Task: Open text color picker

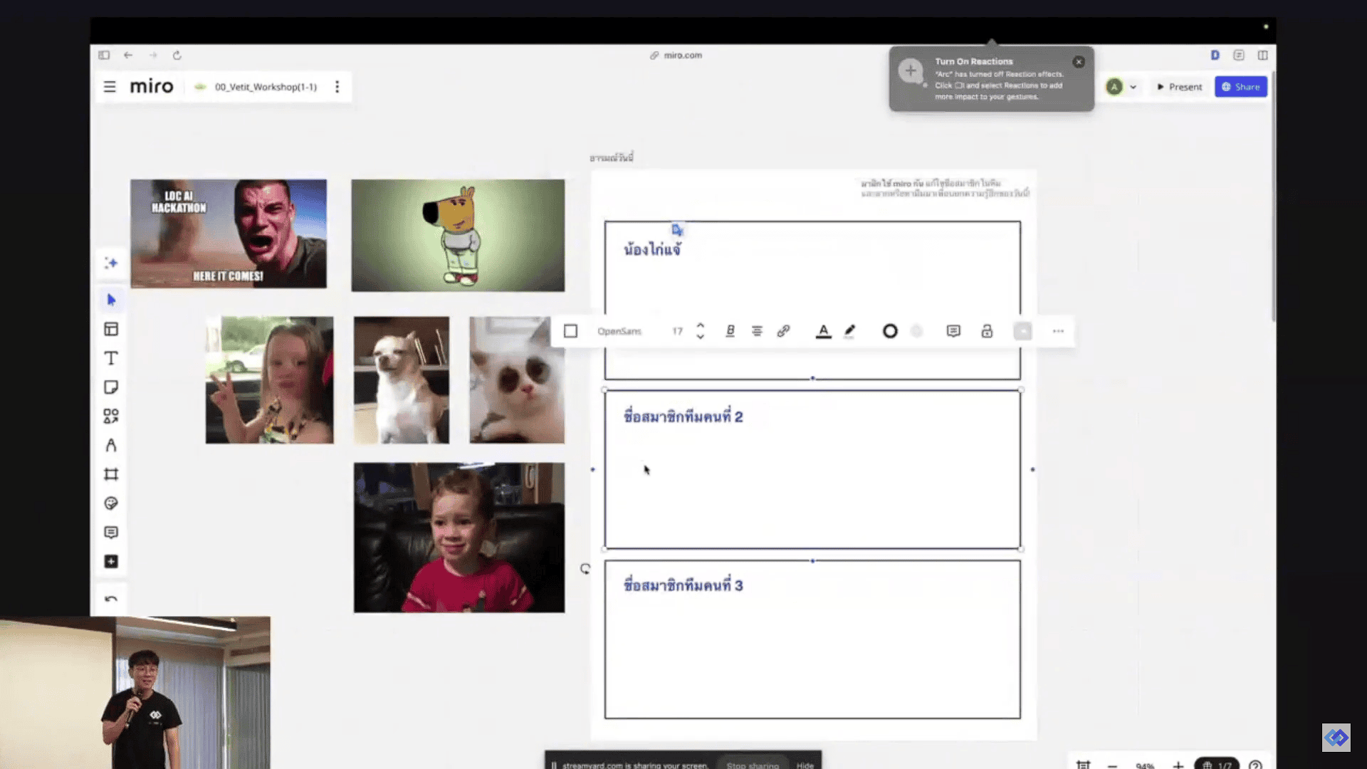Action: click(823, 331)
